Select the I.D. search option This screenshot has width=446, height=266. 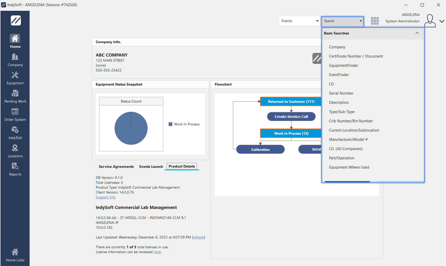(332, 84)
